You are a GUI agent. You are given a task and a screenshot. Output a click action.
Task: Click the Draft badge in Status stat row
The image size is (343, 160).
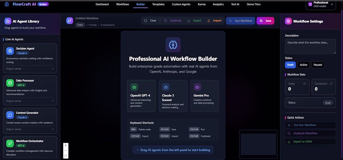click(328, 103)
